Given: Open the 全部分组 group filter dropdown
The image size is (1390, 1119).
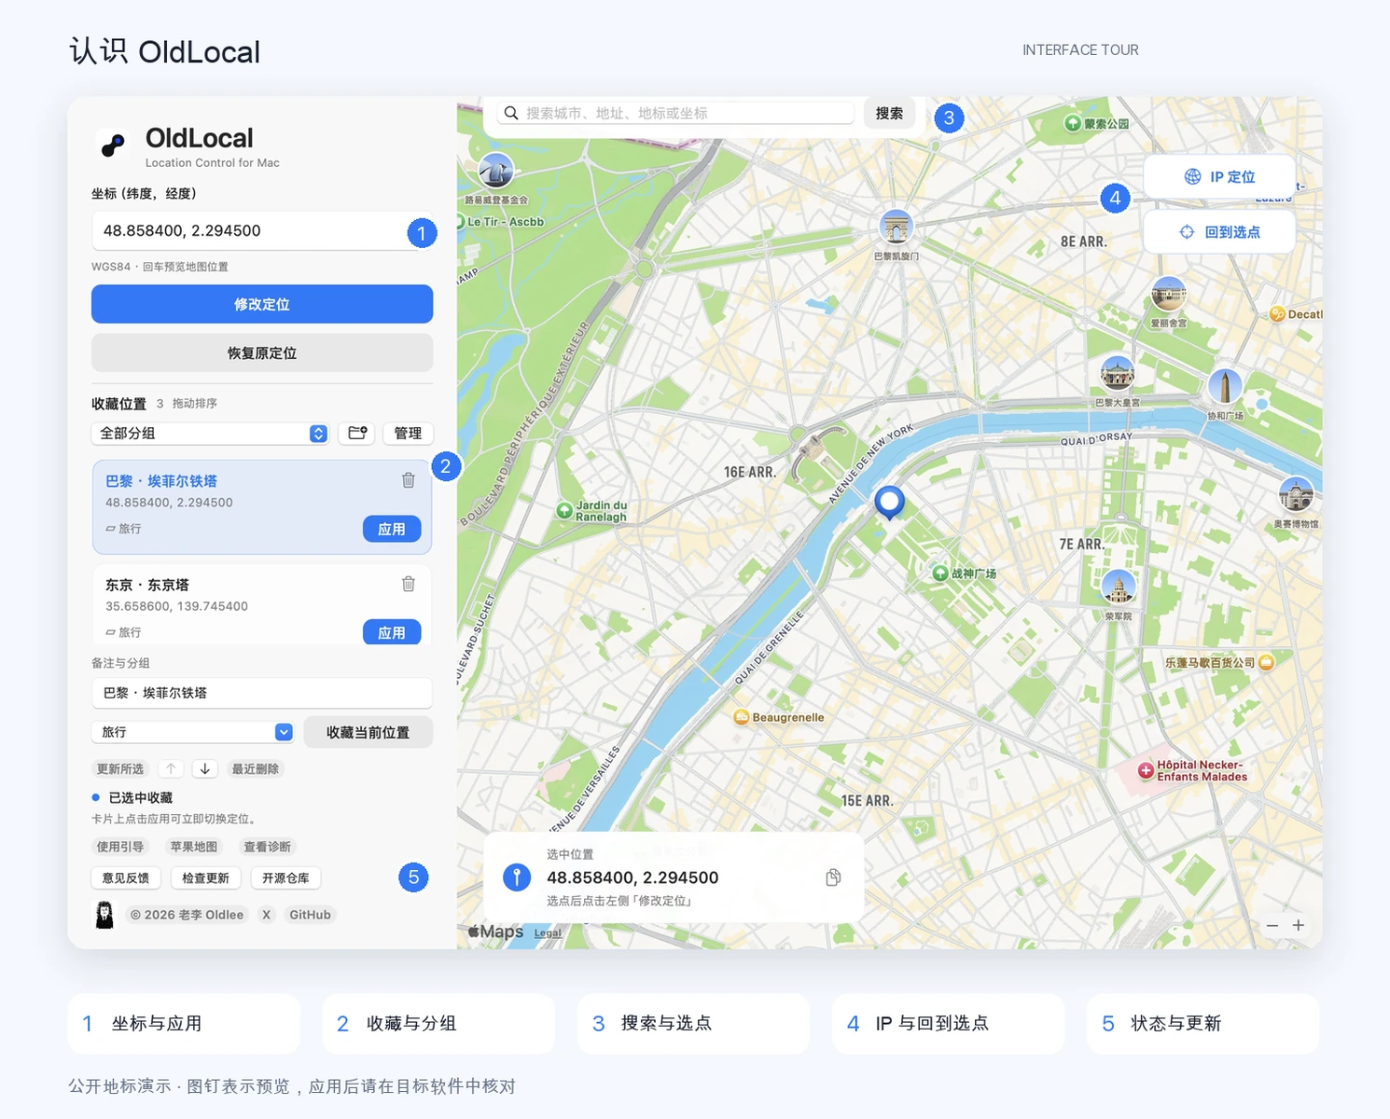Looking at the screenshot, I should coord(211,433).
